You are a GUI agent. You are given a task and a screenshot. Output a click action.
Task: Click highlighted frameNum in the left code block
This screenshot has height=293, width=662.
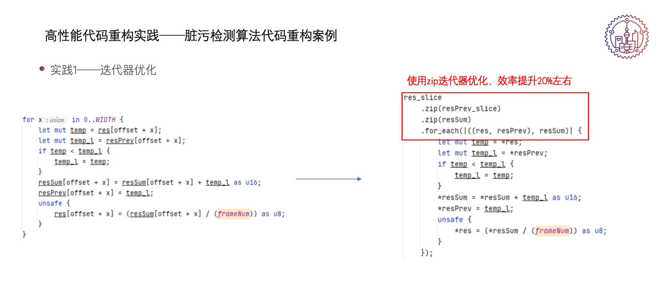(x=233, y=214)
